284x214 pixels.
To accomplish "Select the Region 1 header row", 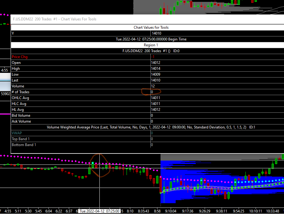I will point(147,45).
